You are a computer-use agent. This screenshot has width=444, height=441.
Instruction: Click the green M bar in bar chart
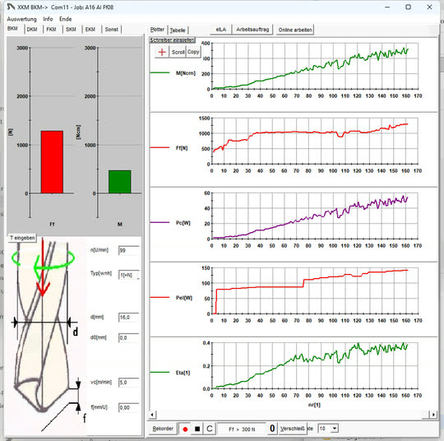120,182
